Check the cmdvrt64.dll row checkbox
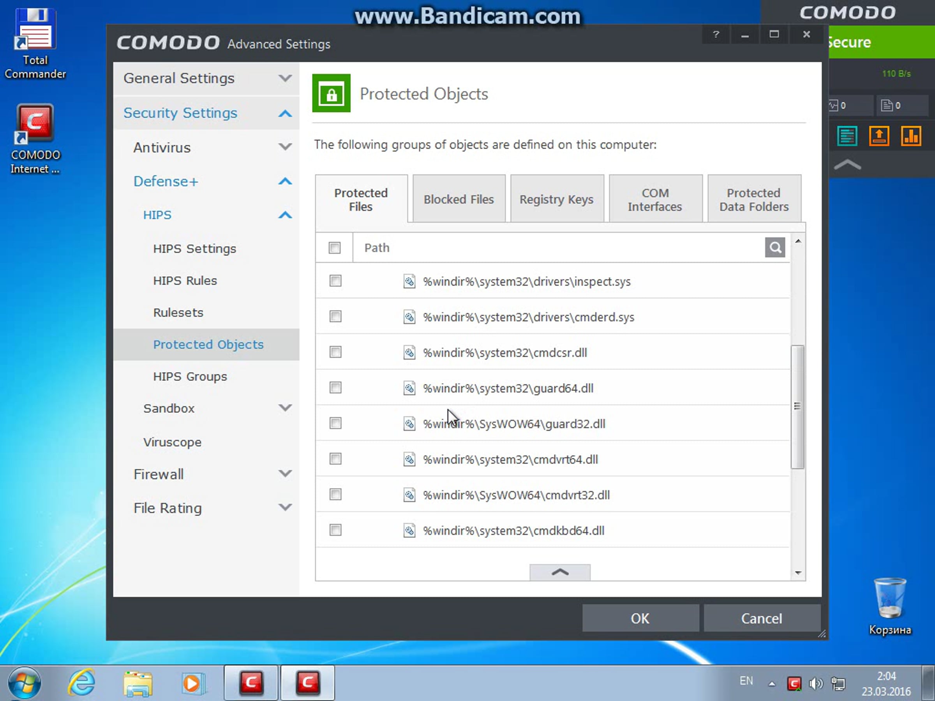 click(335, 459)
